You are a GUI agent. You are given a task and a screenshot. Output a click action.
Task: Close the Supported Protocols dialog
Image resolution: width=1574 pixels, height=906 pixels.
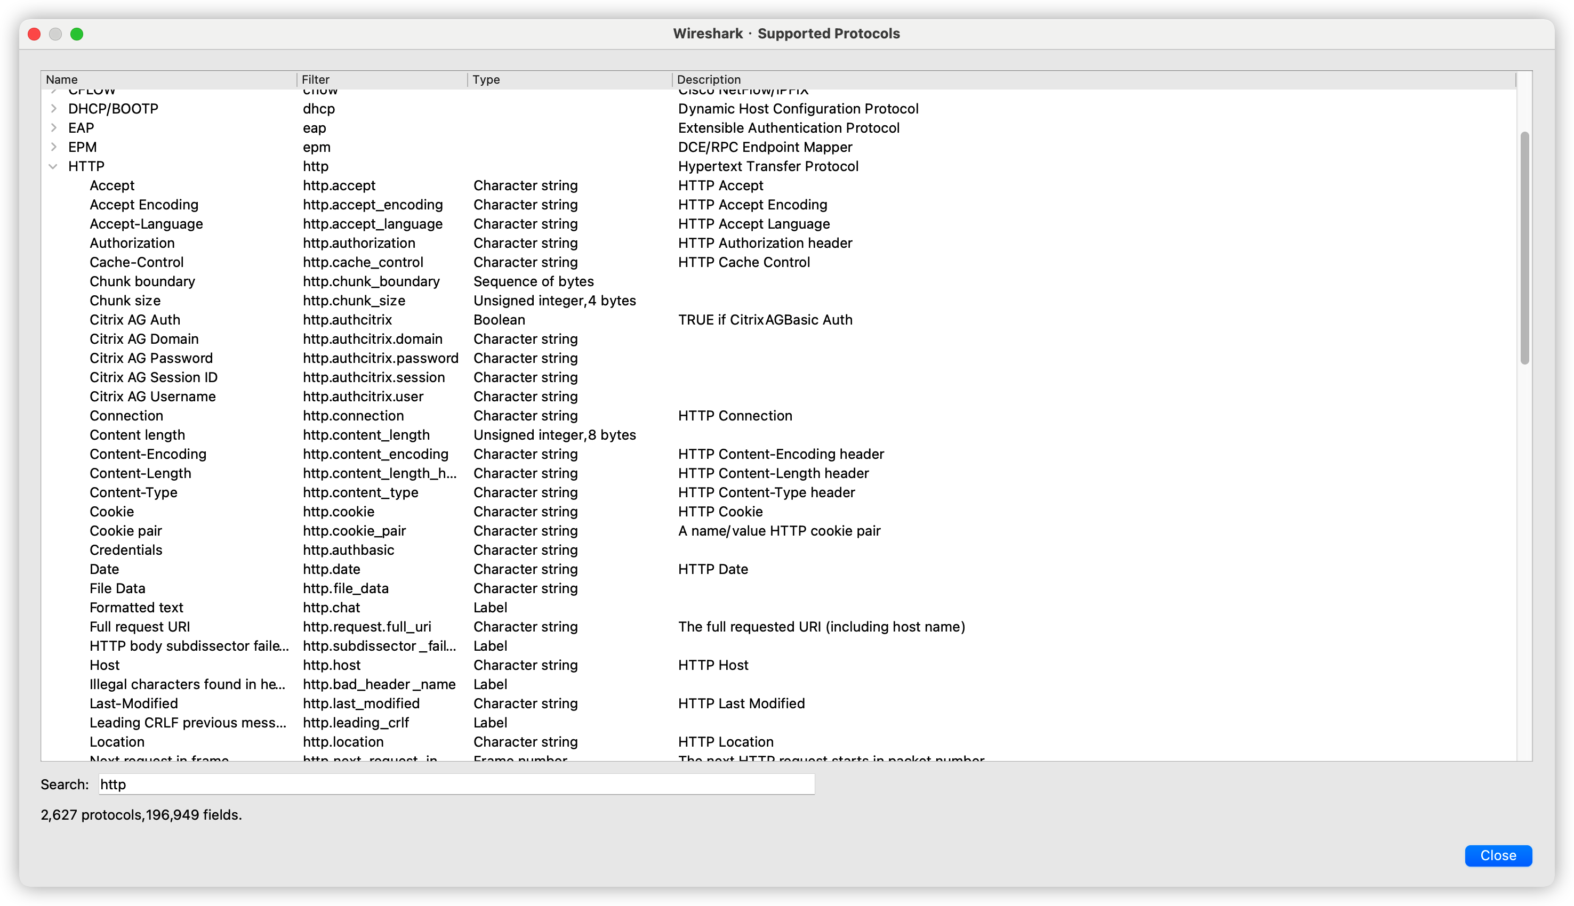[x=1497, y=855]
